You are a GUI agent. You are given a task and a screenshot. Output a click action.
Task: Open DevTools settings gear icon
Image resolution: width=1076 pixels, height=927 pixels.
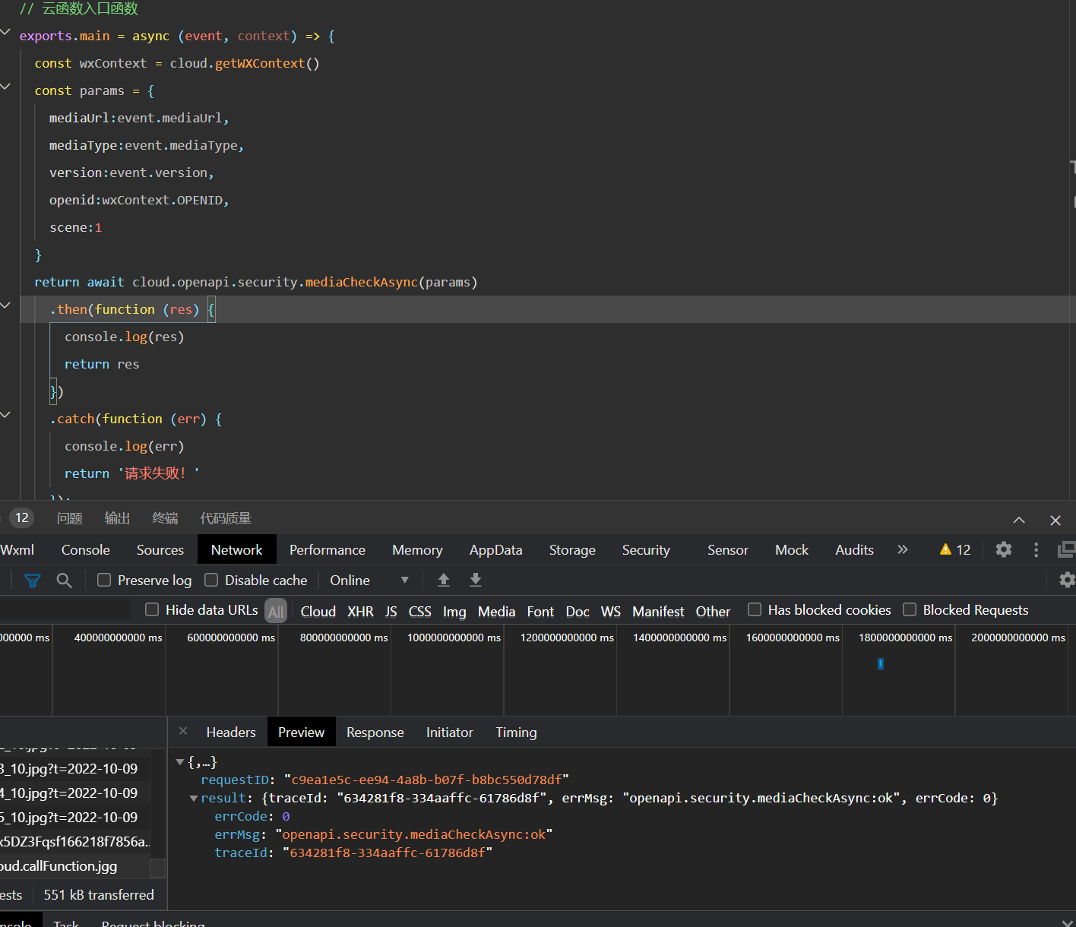(1004, 549)
